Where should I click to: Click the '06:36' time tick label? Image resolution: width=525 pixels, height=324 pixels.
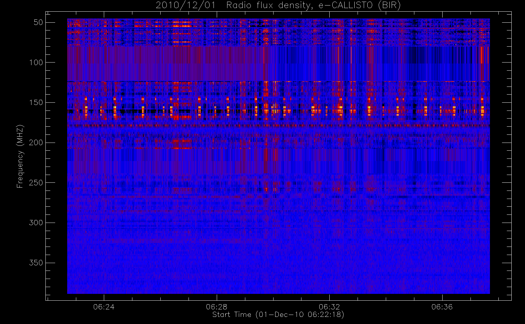tap(442, 307)
